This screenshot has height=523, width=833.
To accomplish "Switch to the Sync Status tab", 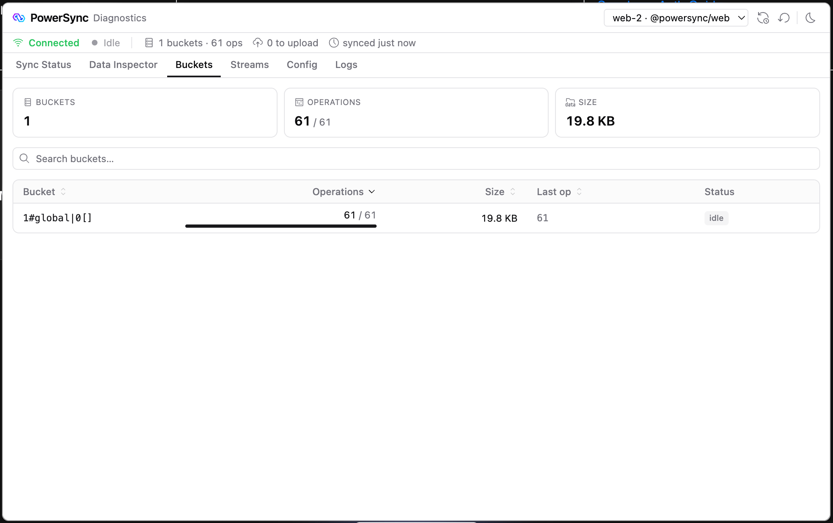I will coord(44,65).
